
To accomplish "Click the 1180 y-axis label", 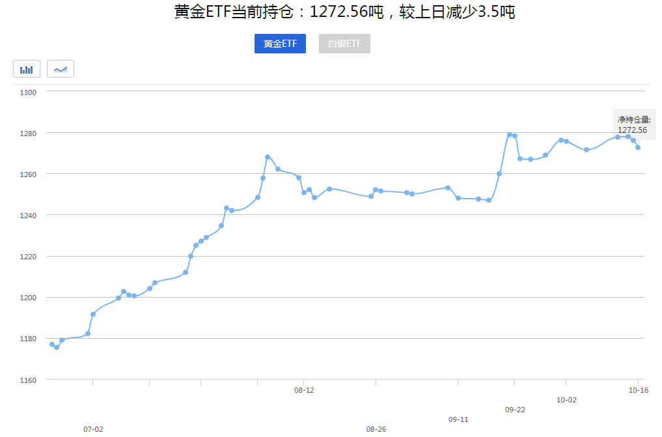I will click(28, 338).
